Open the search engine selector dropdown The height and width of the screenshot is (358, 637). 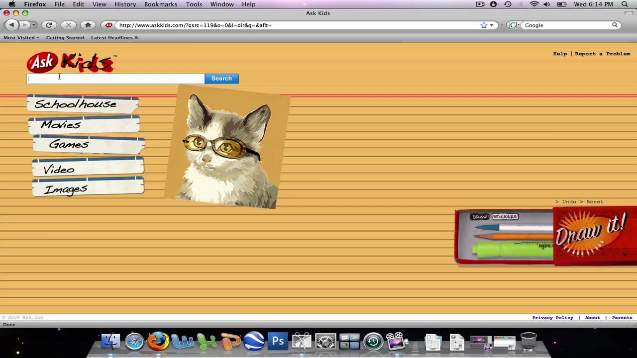tap(514, 25)
